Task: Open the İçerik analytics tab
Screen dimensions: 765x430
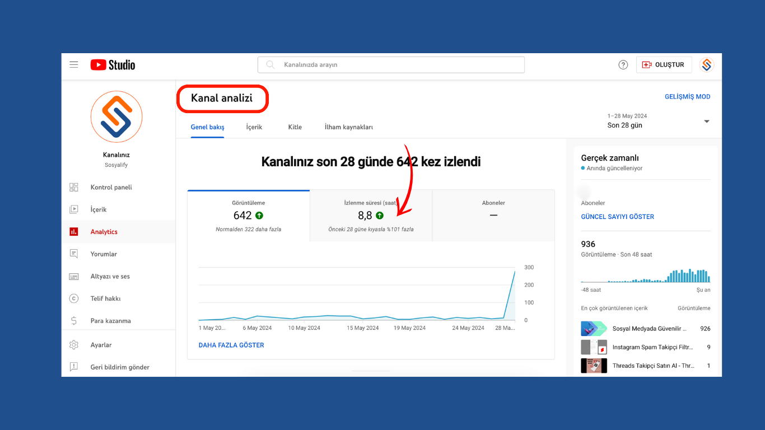Action: click(x=254, y=127)
